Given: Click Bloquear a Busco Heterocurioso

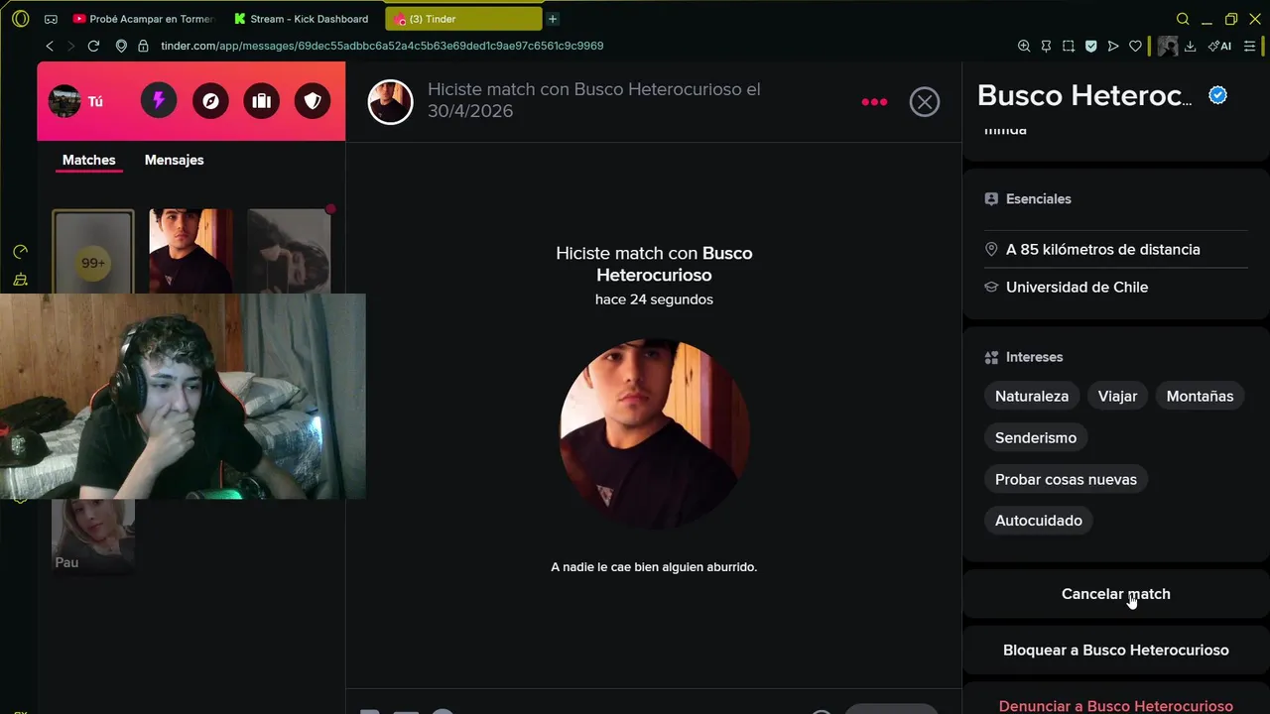Looking at the screenshot, I should [1116, 651].
